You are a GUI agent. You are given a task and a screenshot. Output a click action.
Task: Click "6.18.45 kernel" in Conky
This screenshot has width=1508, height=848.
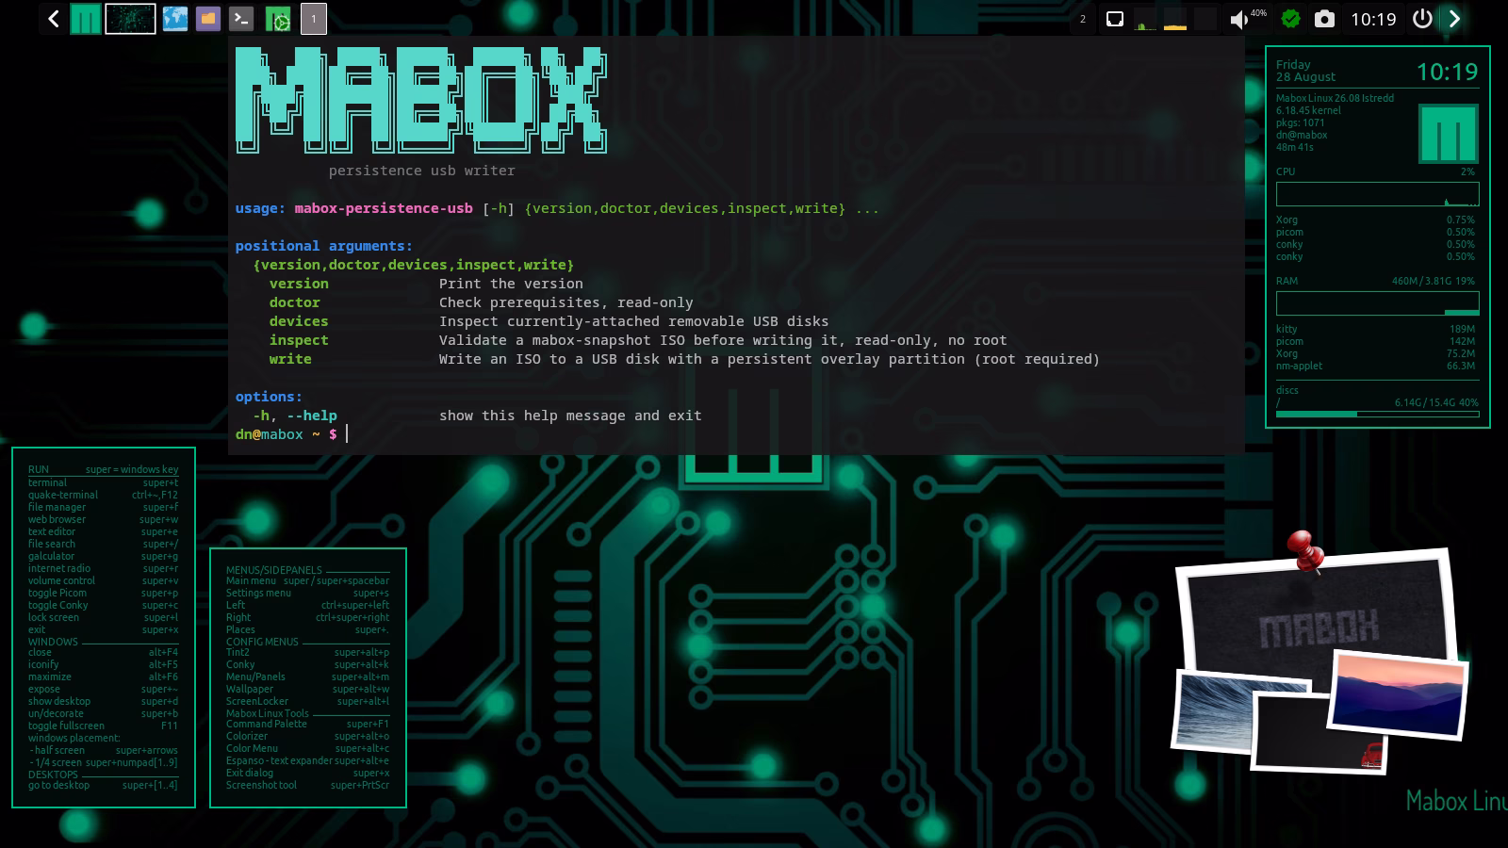1308,110
